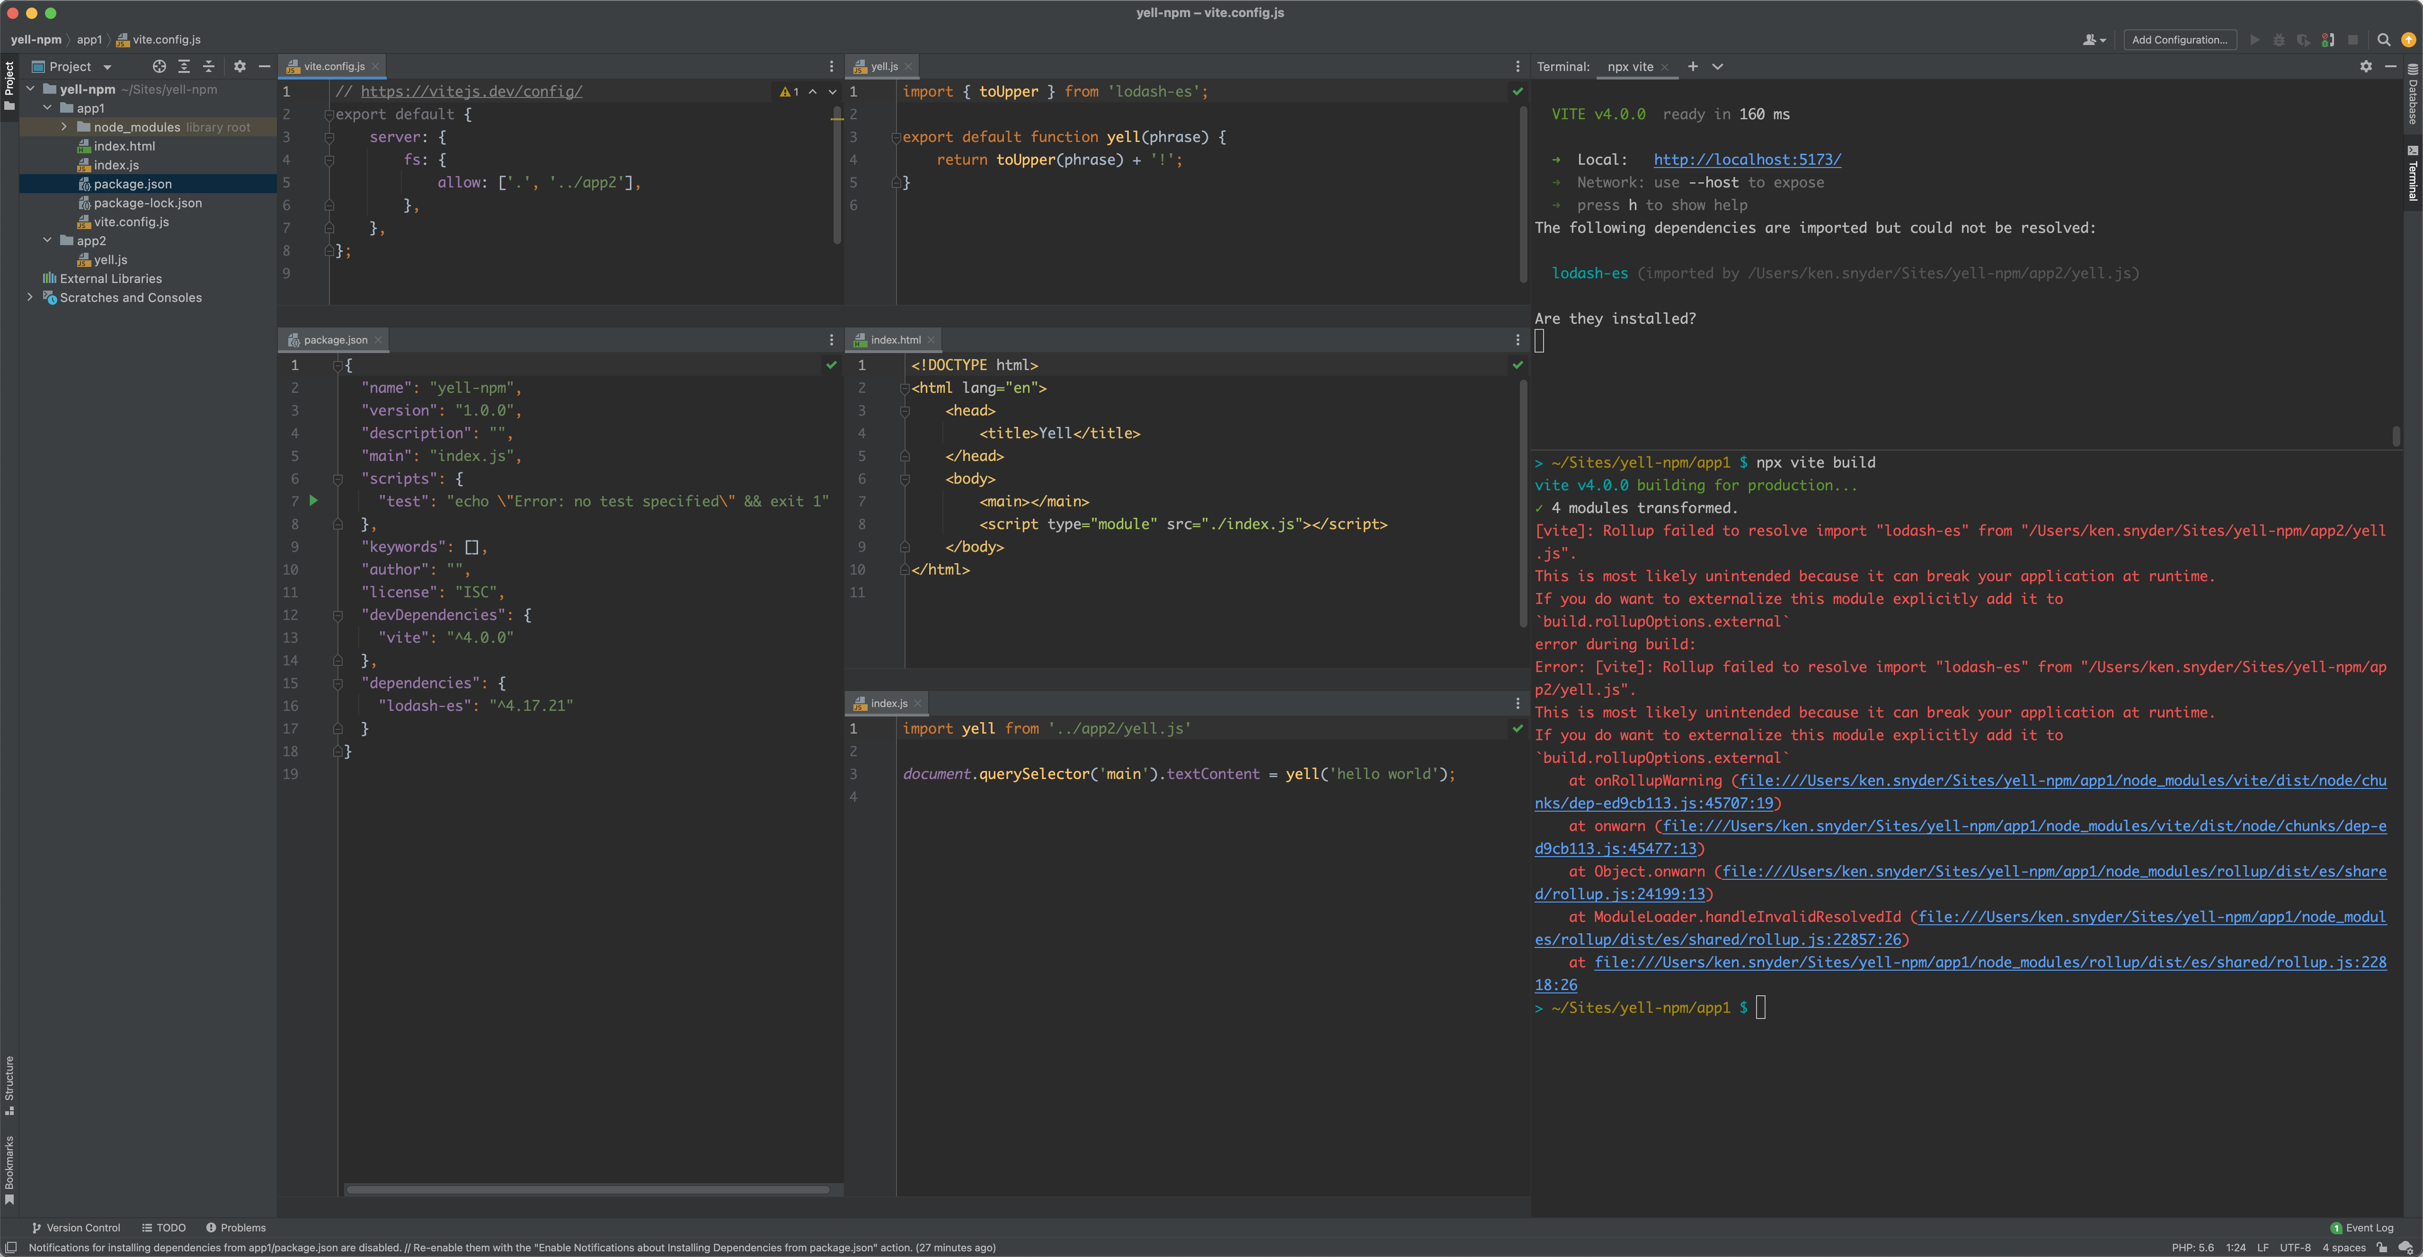Go to previous highlighted error arrow
2423x1257 pixels.
[813, 92]
